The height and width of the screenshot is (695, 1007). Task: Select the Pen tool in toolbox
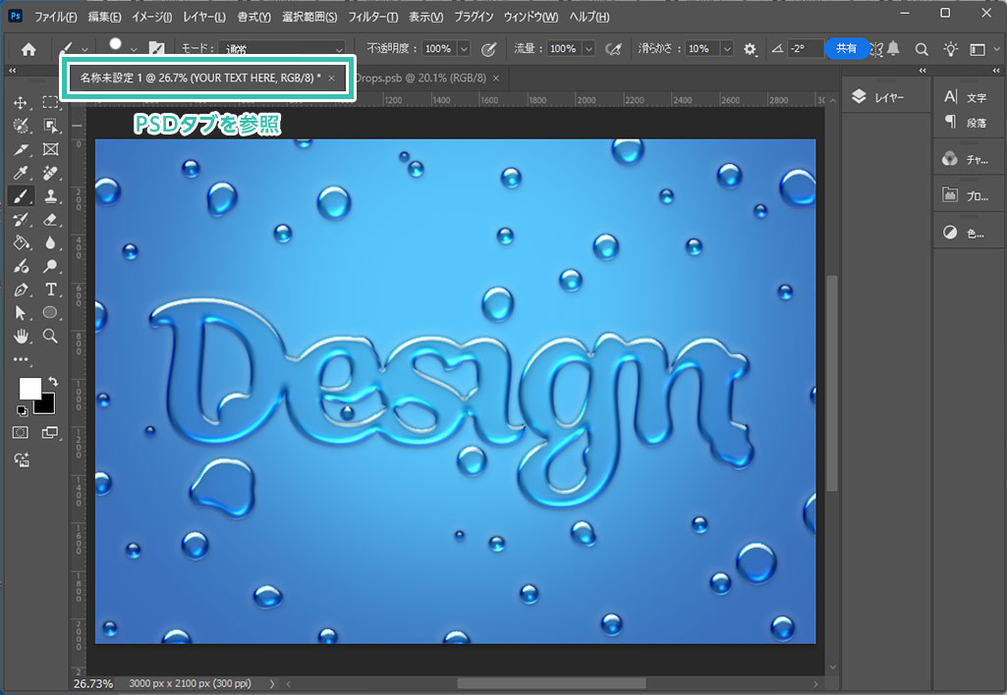[x=21, y=290]
